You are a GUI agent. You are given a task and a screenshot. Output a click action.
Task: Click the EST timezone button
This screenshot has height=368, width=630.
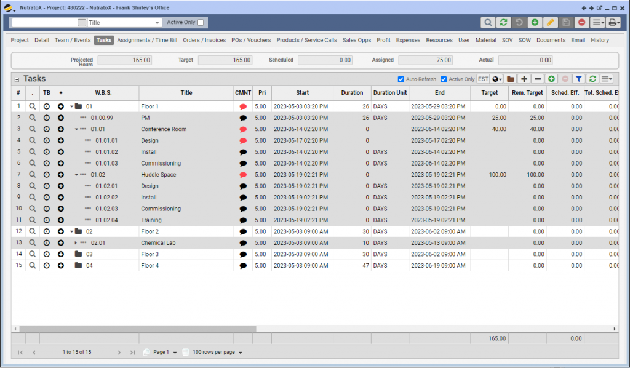483,79
